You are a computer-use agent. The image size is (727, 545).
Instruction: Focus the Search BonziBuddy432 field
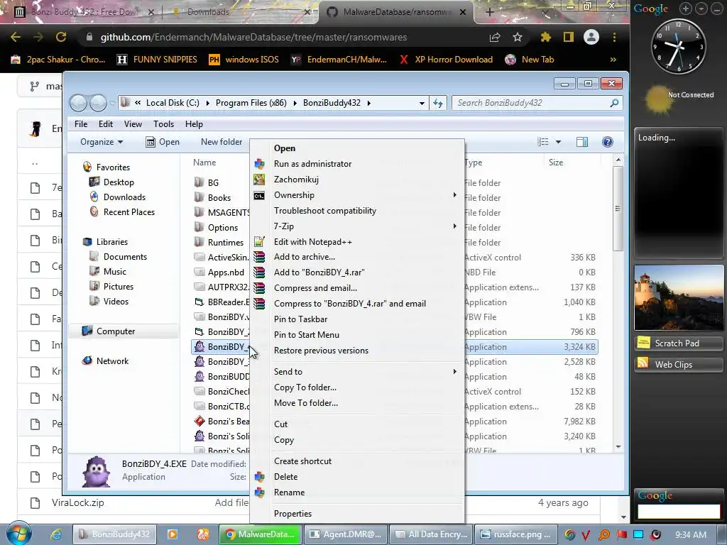pos(531,103)
